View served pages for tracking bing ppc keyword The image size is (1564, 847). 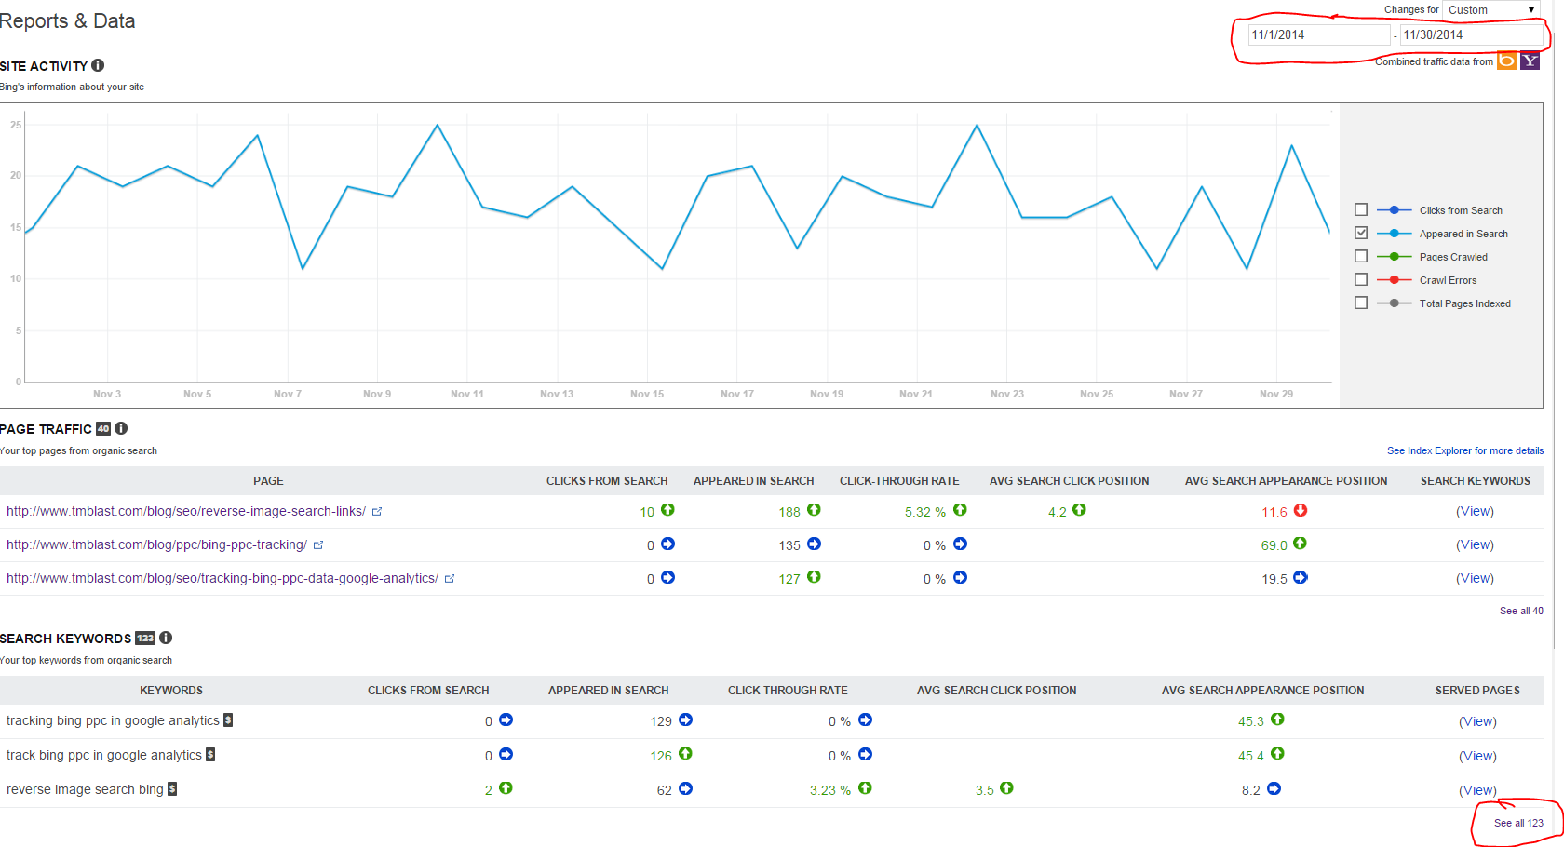1477,721
